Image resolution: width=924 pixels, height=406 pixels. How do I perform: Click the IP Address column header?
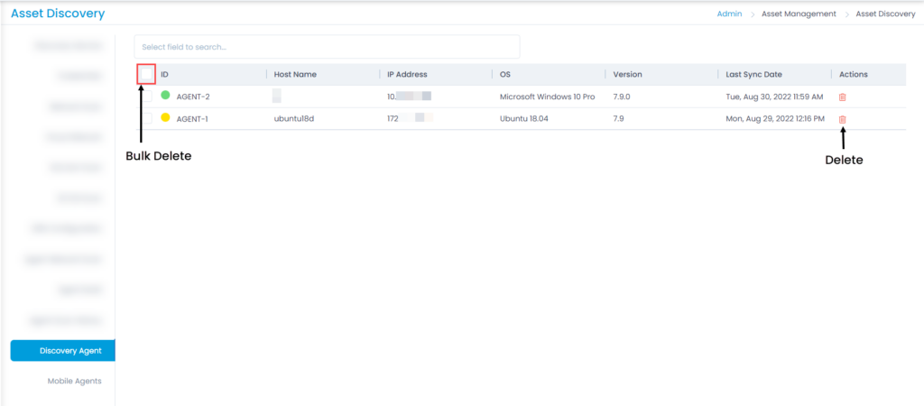pos(407,74)
